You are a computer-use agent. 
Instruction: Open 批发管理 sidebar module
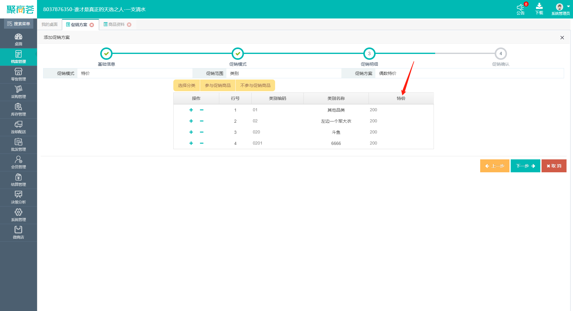pos(19,145)
